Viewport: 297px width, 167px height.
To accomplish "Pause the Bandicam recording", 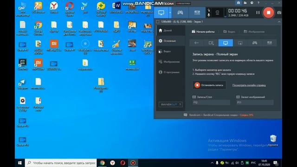I will click(x=258, y=13).
